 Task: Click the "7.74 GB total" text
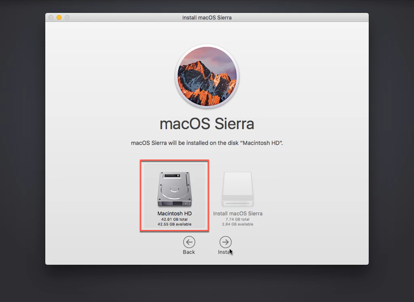click(238, 219)
